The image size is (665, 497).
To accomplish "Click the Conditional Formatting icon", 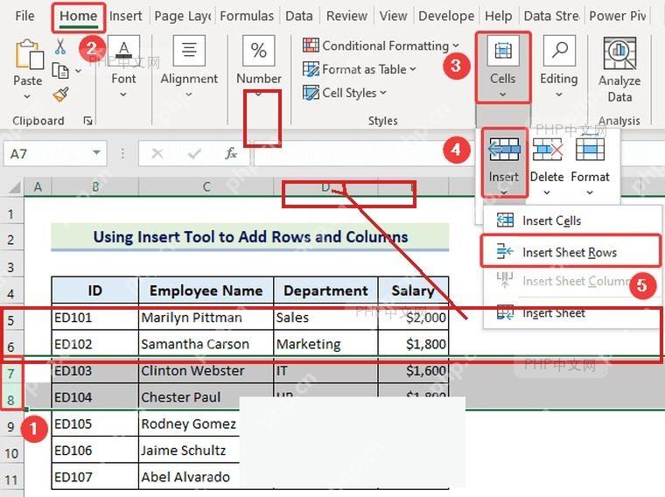I will point(311,45).
